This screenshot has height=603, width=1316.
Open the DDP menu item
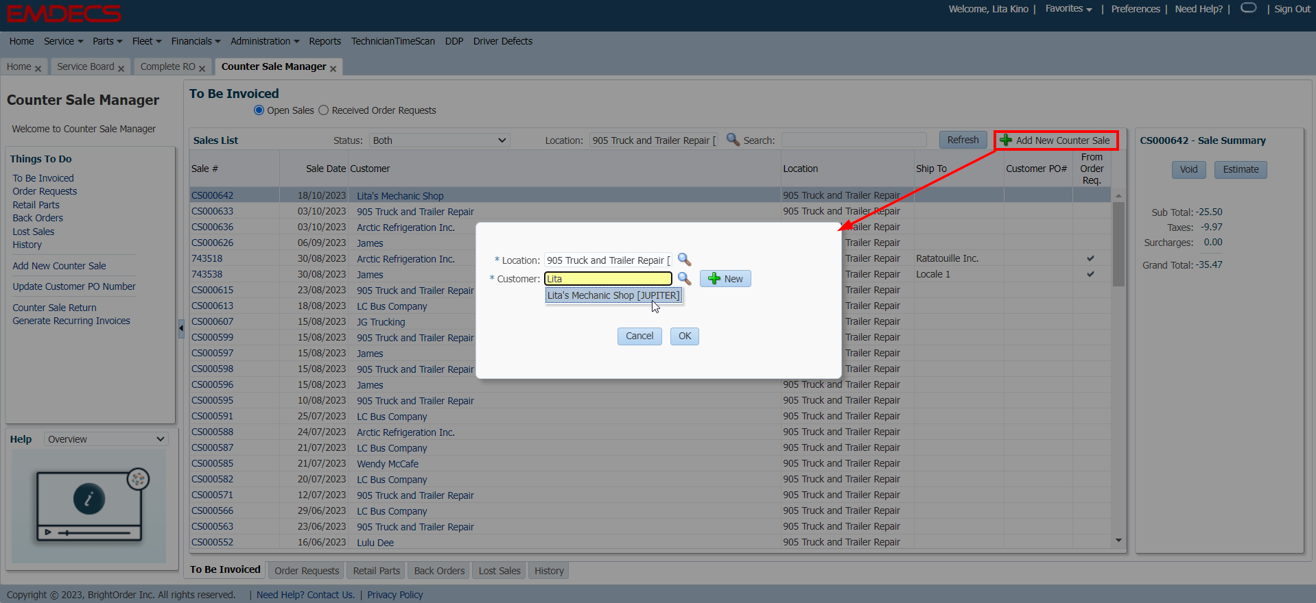454,41
